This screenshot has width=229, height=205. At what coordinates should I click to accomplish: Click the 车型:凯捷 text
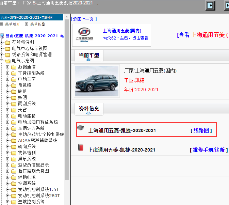coord(134,80)
